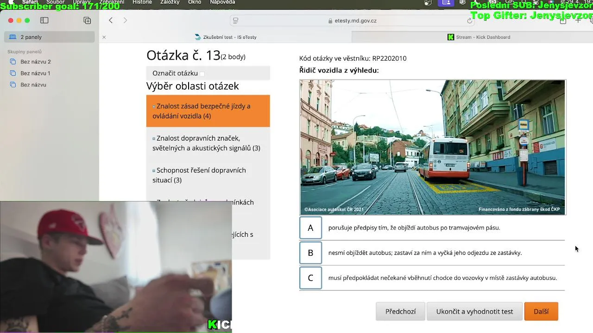Select the 2 panely sidebar item
This screenshot has height=333, width=593.
(x=50, y=37)
